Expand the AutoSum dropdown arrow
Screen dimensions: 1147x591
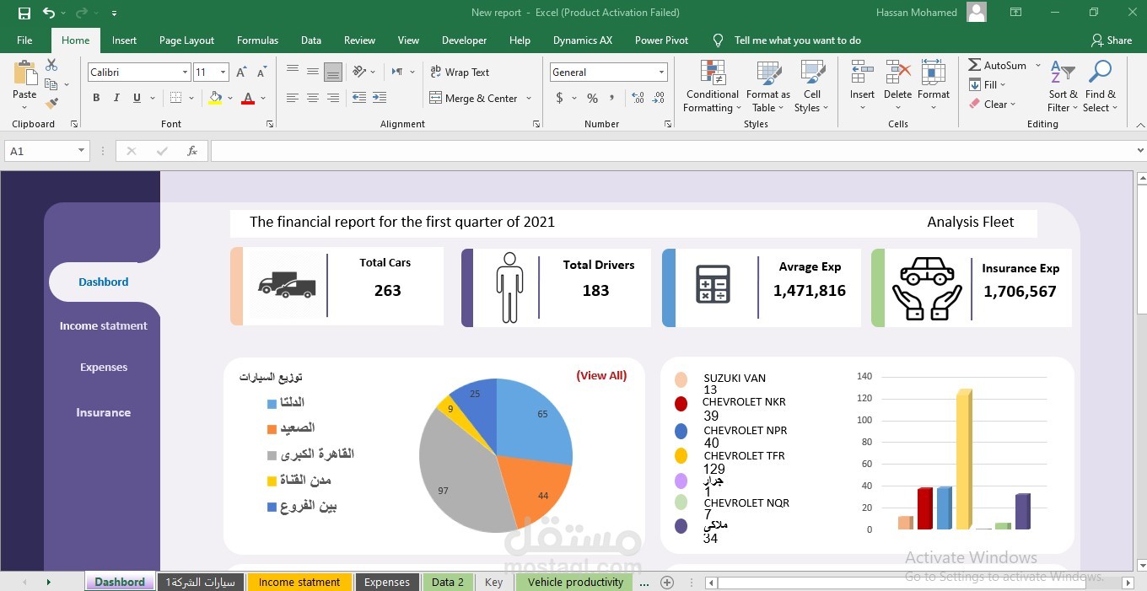[1037, 65]
